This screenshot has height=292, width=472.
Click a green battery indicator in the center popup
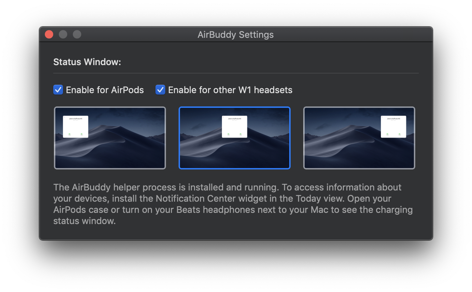click(229, 134)
